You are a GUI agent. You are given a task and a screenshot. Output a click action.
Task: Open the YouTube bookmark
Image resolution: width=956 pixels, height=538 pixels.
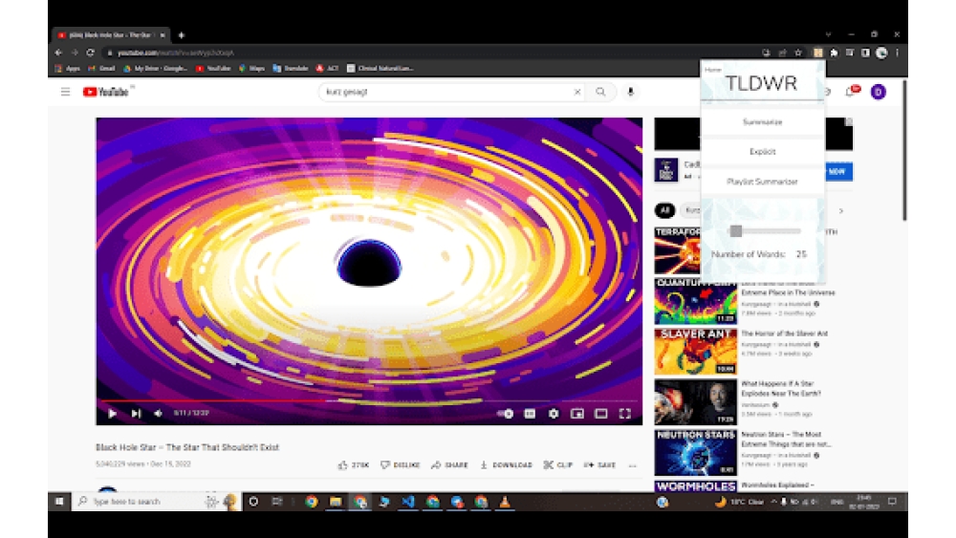pos(213,68)
